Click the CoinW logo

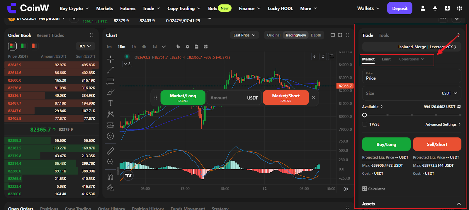[x=28, y=8]
